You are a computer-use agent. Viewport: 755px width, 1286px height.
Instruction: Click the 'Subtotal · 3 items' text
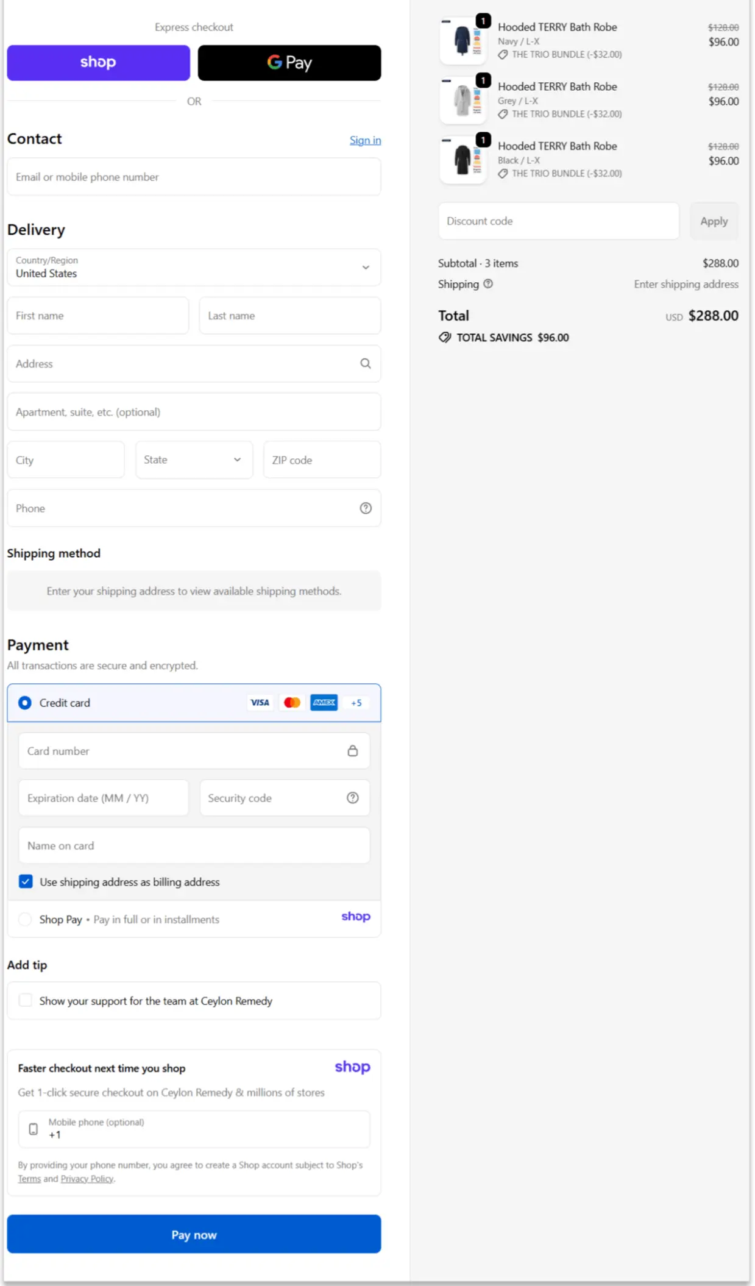point(478,263)
